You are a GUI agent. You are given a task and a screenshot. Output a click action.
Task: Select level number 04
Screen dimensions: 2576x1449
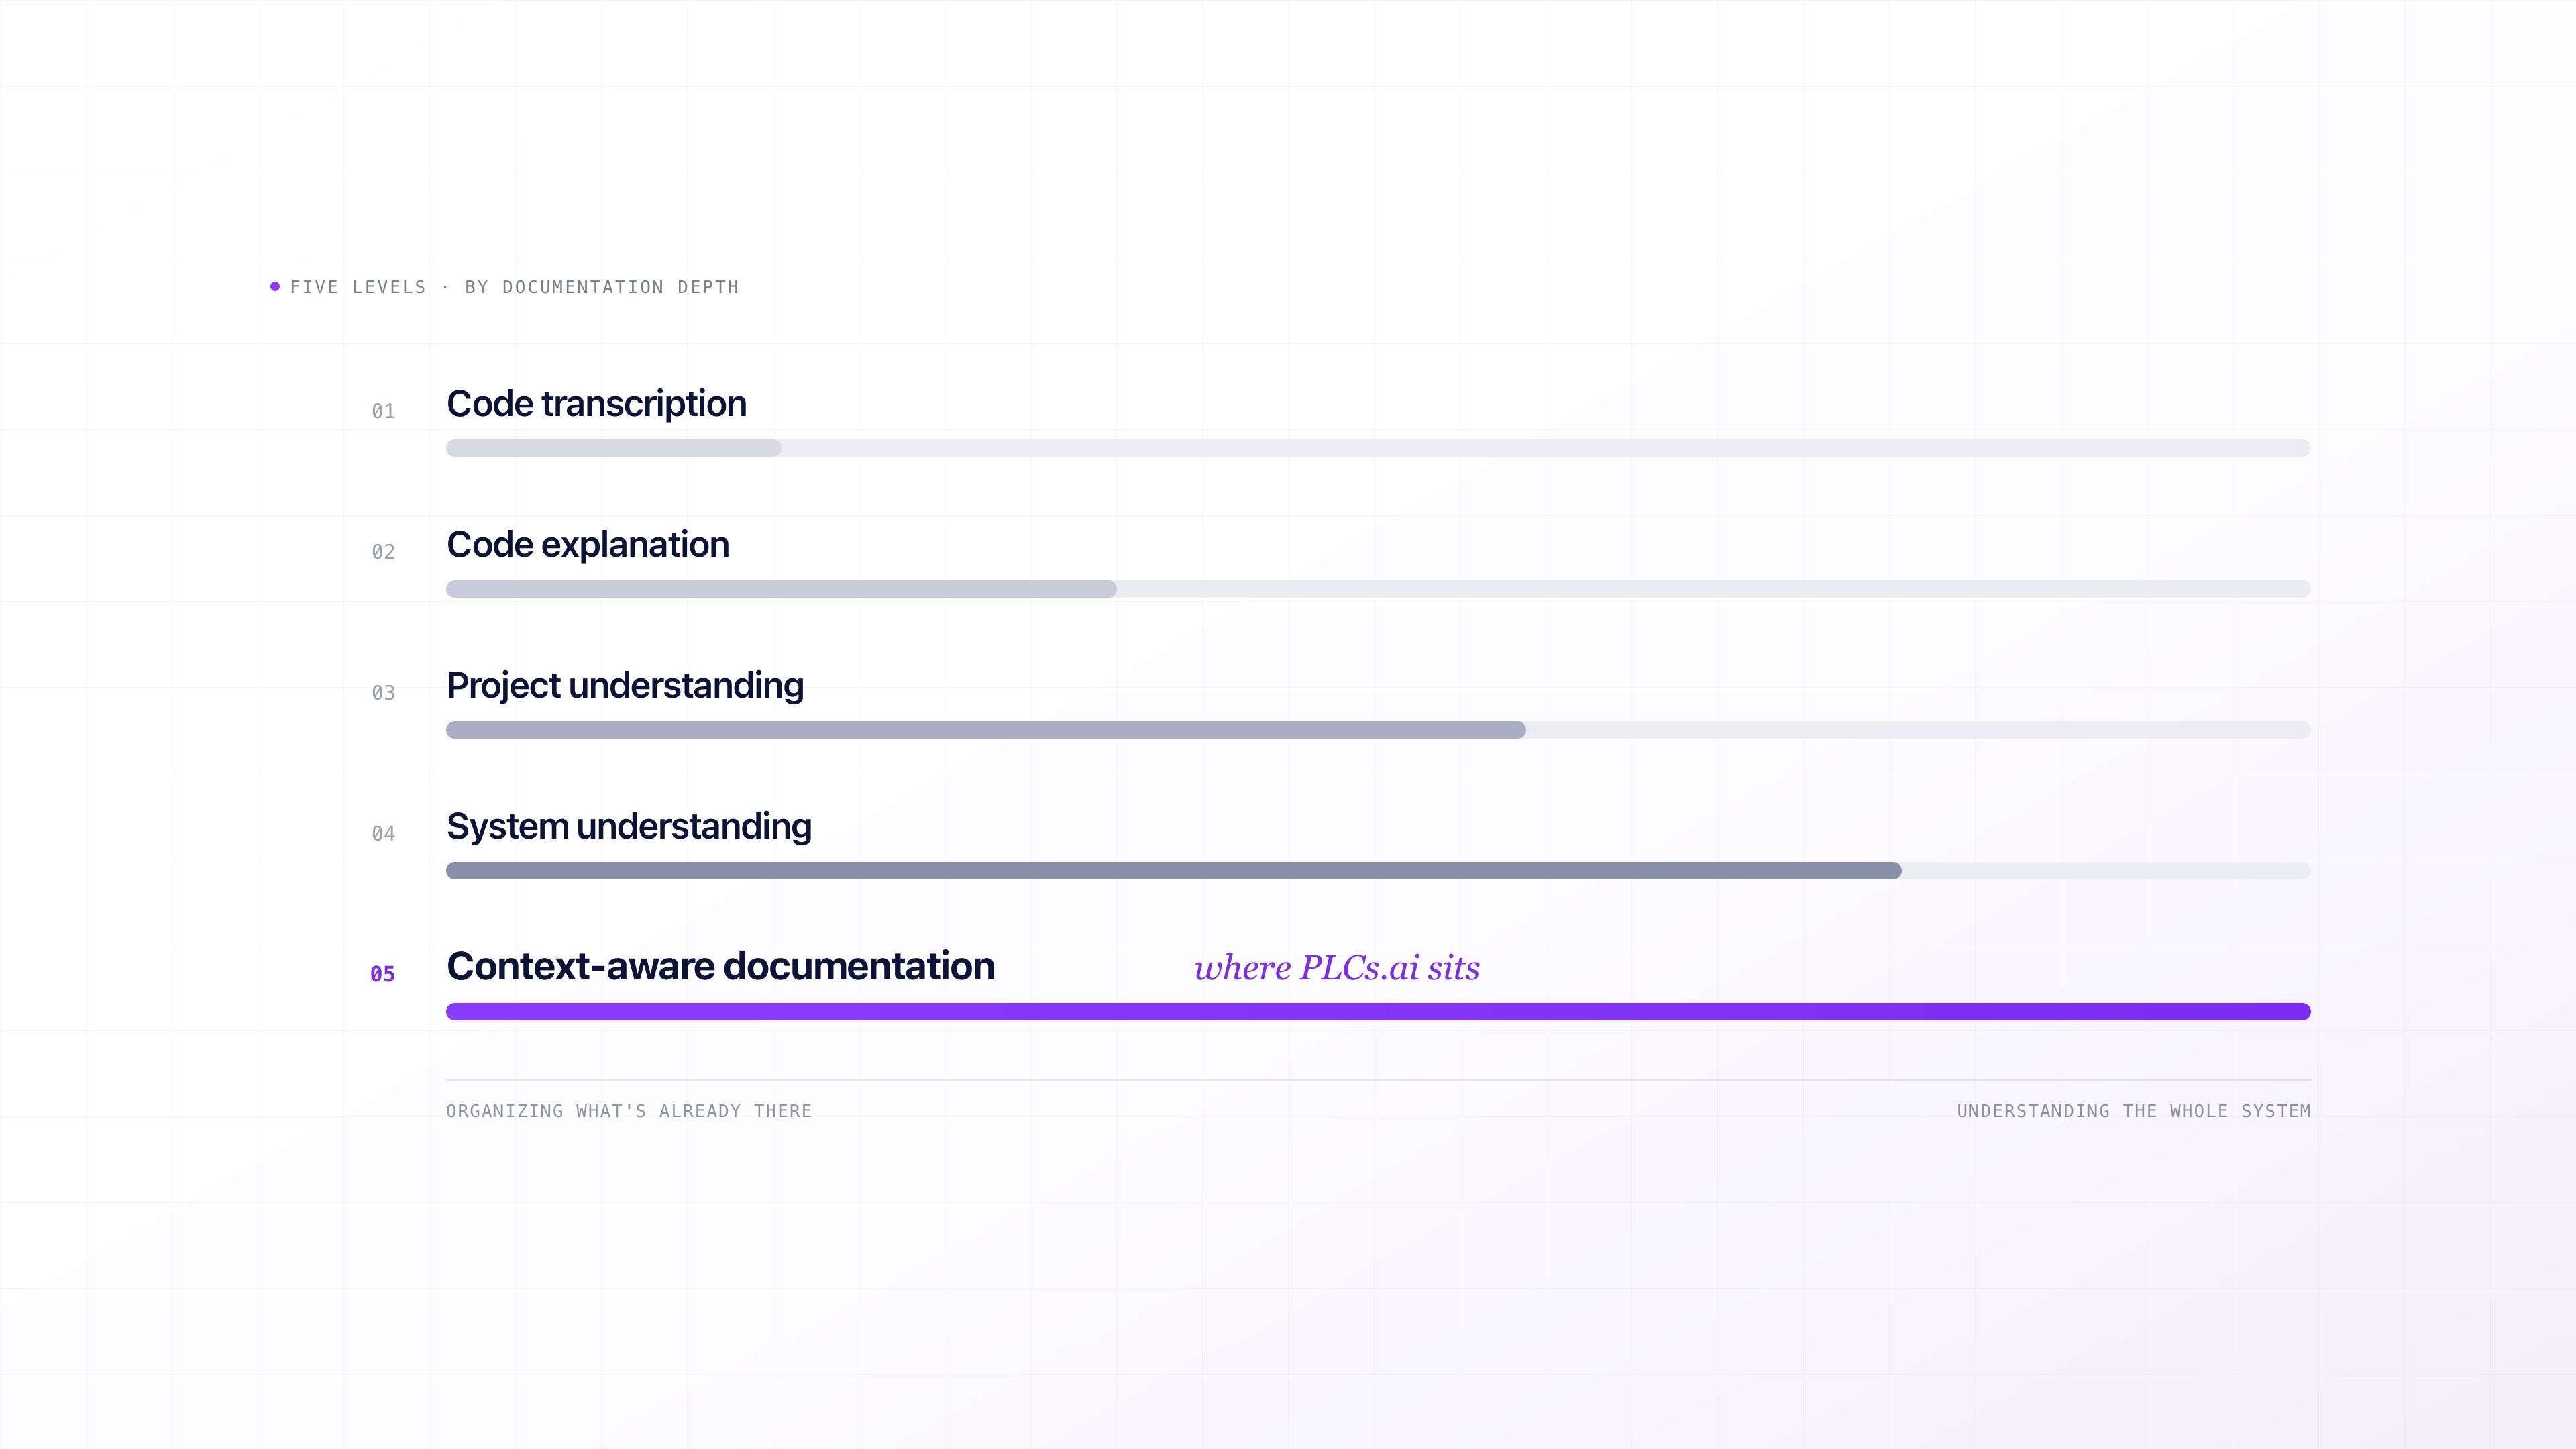click(383, 834)
